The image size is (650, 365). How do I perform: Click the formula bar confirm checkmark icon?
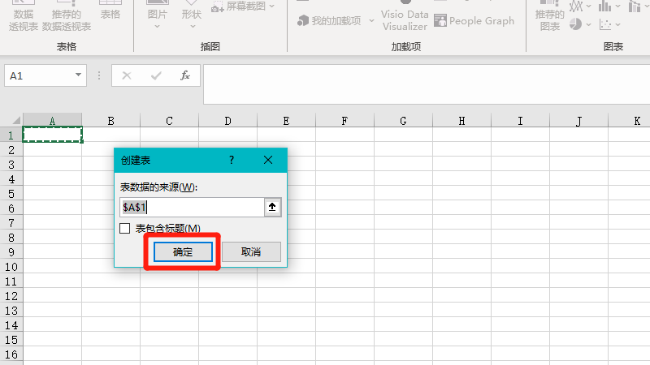(156, 75)
